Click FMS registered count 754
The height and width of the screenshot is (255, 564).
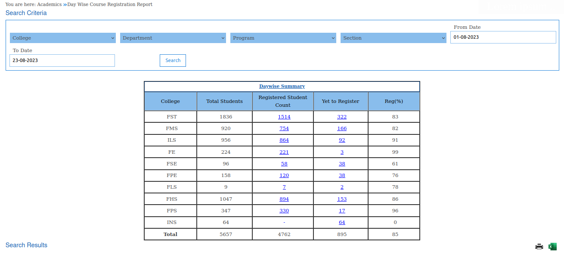pyautogui.click(x=284, y=128)
